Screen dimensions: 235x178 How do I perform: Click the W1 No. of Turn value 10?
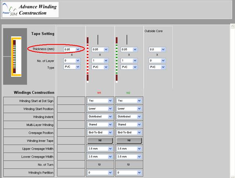point(99,164)
